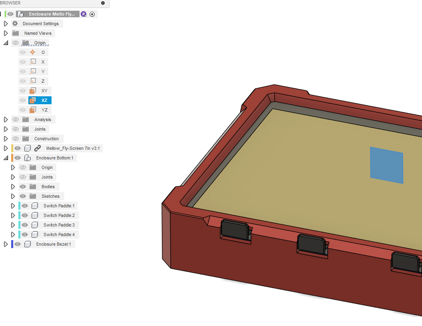Image resolution: width=422 pixels, height=326 pixels.
Task: Click the XZ plane icon
Action: pos(33,100)
